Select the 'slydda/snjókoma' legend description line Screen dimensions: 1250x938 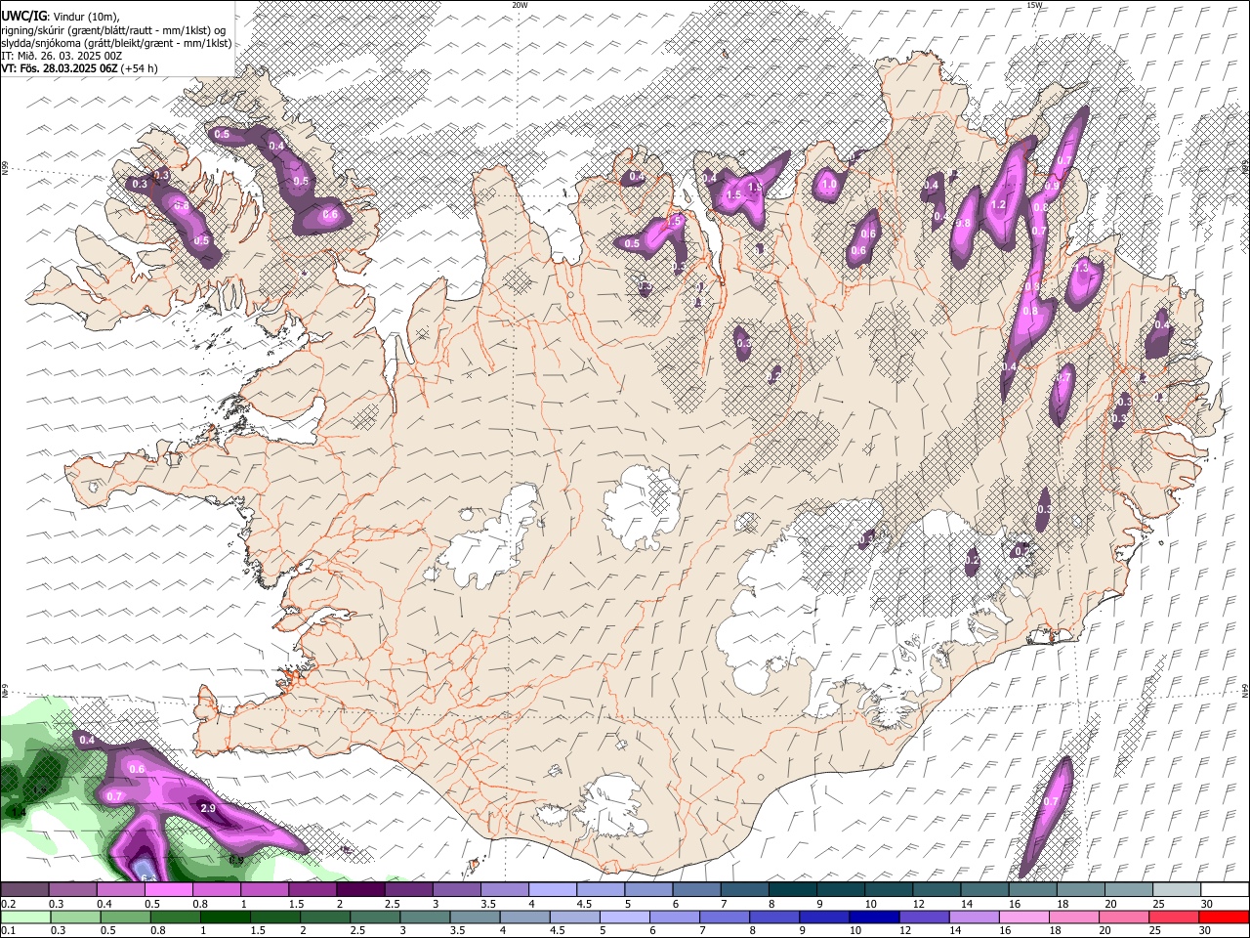click(x=116, y=43)
